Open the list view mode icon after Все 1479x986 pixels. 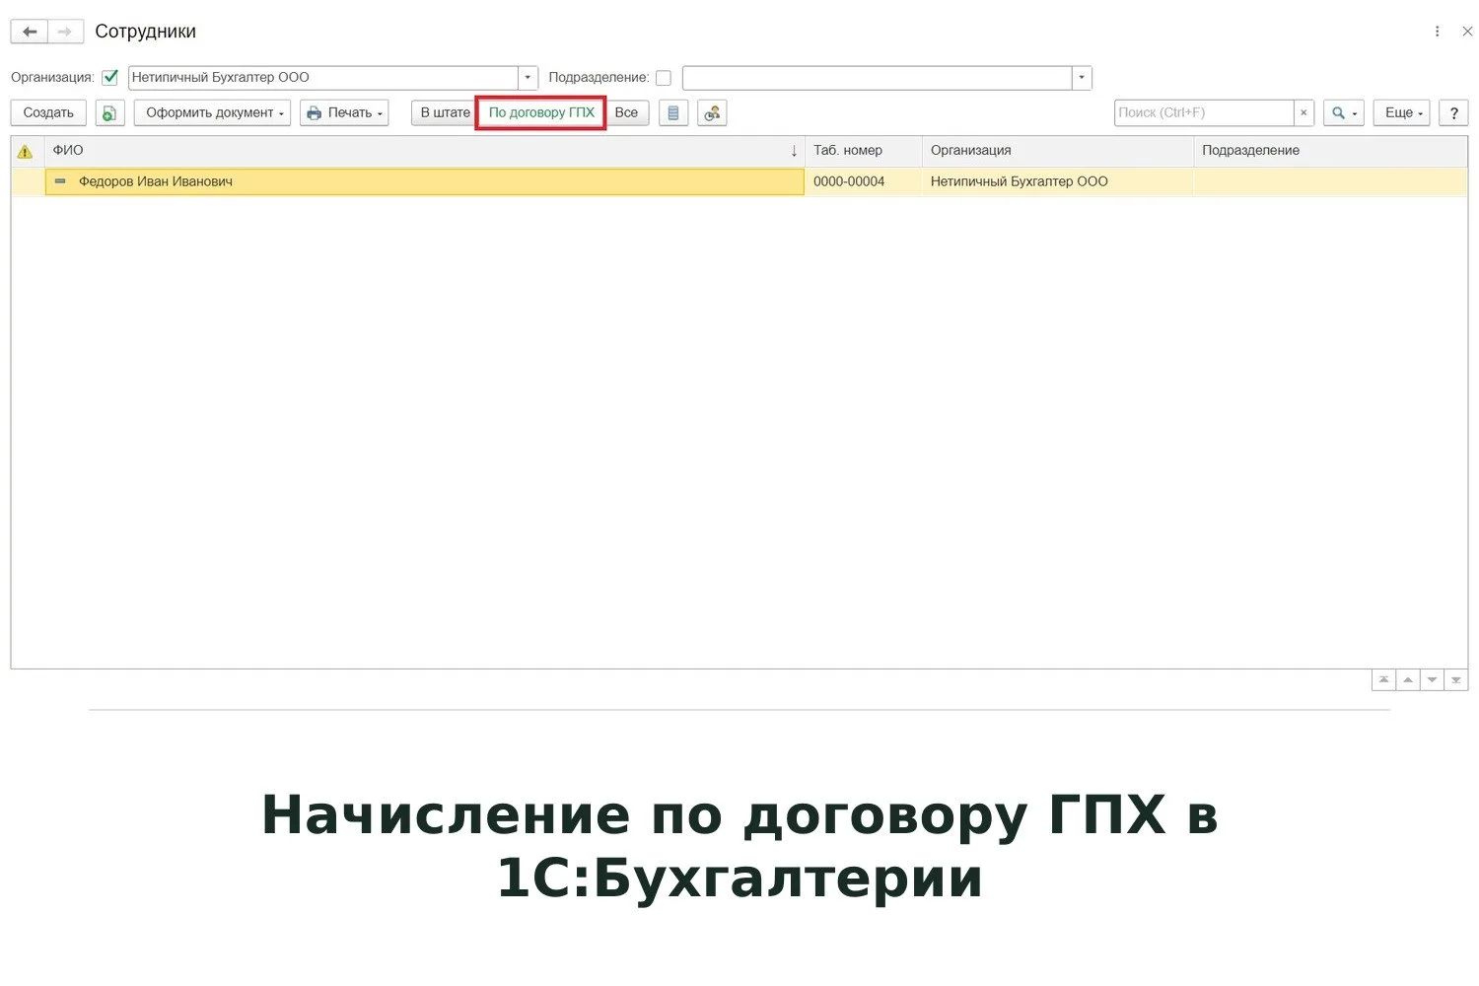672,113
